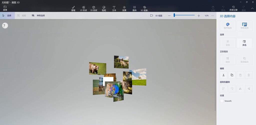The width and height of the screenshot is (256, 125).
Task: Click the 裁剪 crop tool
Action: 22,15
